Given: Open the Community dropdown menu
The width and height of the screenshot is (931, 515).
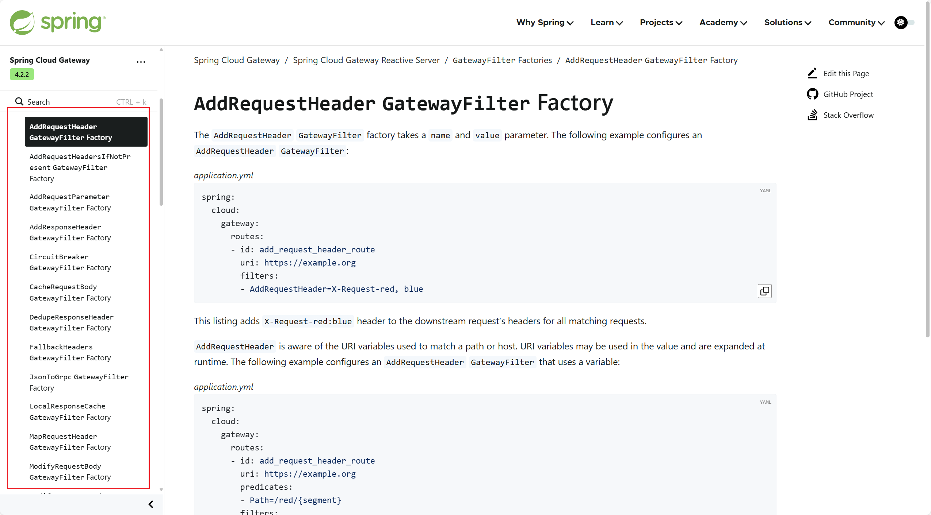Looking at the screenshot, I should (x=856, y=23).
